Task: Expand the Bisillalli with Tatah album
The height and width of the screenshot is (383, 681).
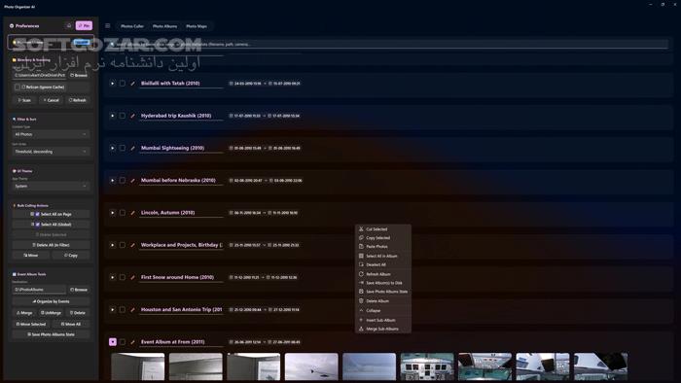Action: click(x=113, y=84)
